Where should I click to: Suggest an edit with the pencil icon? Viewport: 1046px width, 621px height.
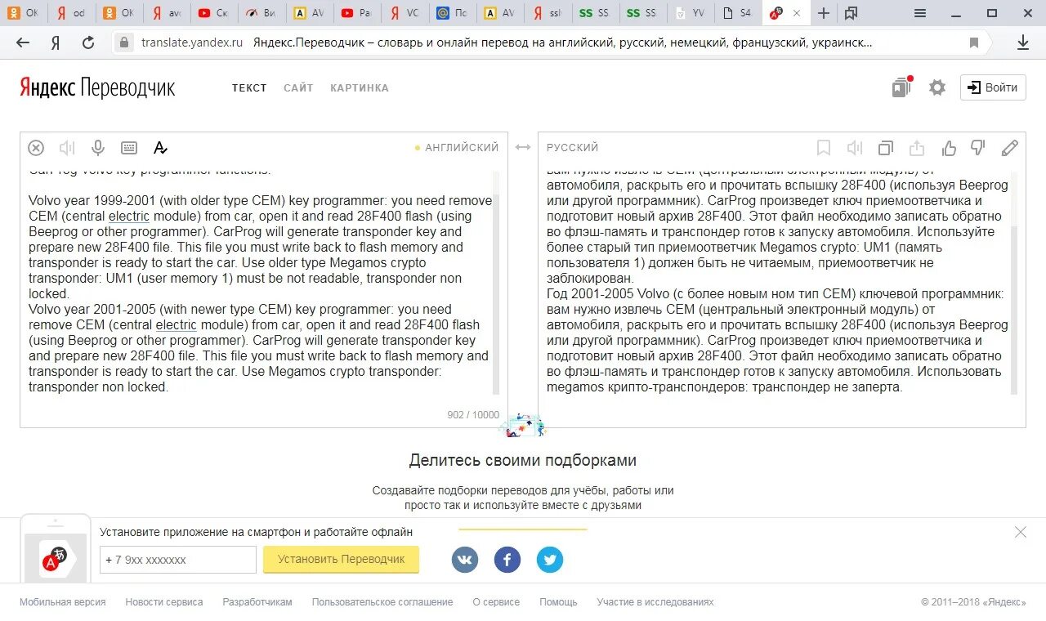pyautogui.click(x=1010, y=148)
